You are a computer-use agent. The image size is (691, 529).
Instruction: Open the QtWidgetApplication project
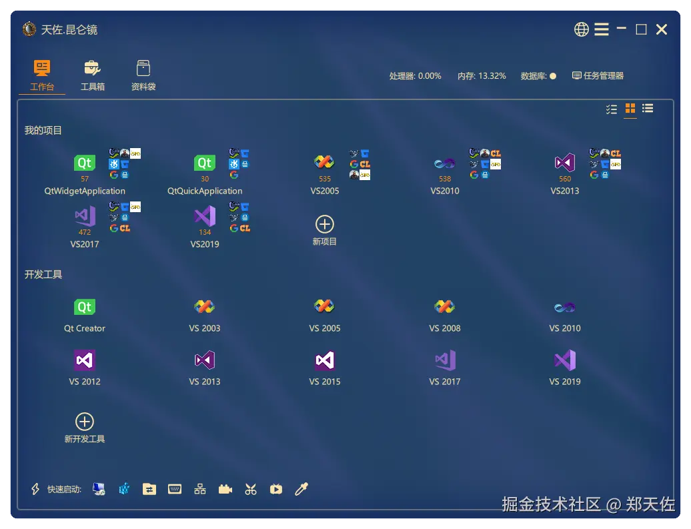pyautogui.click(x=85, y=174)
